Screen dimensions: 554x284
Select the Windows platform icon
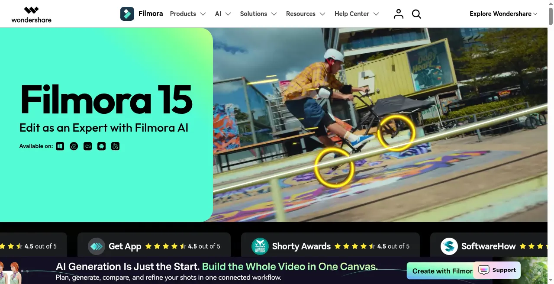[x=60, y=146]
